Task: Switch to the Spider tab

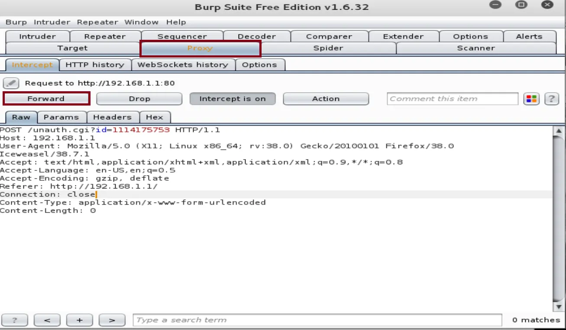Action: pos(328,48)
